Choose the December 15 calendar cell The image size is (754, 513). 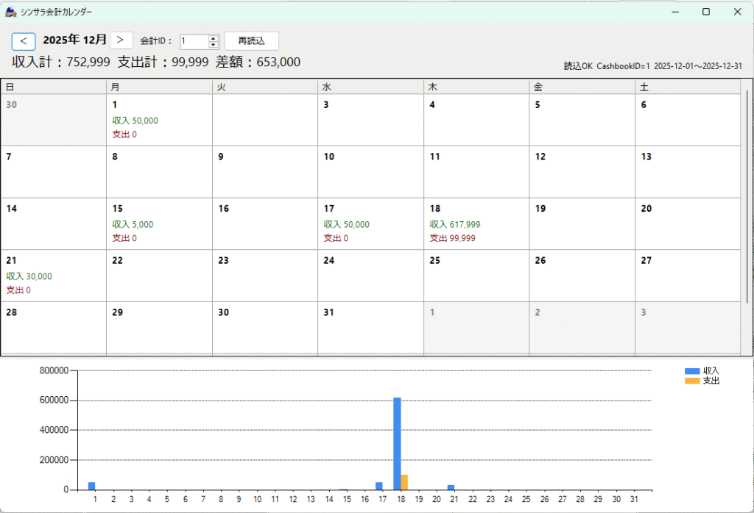click(159, 223)
